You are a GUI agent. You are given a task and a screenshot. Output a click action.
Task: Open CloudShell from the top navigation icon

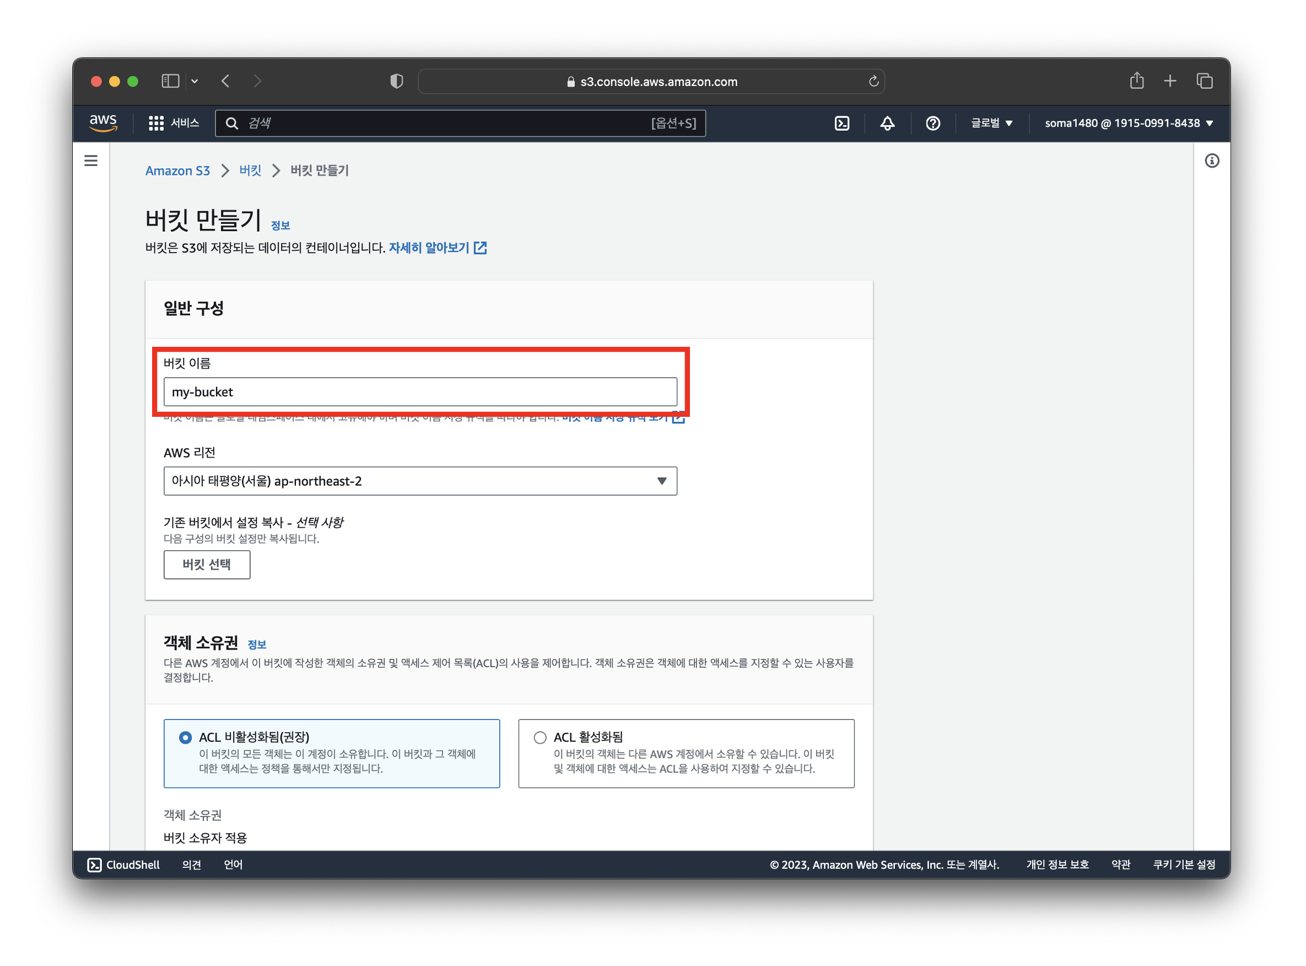(x=841, y=124)
